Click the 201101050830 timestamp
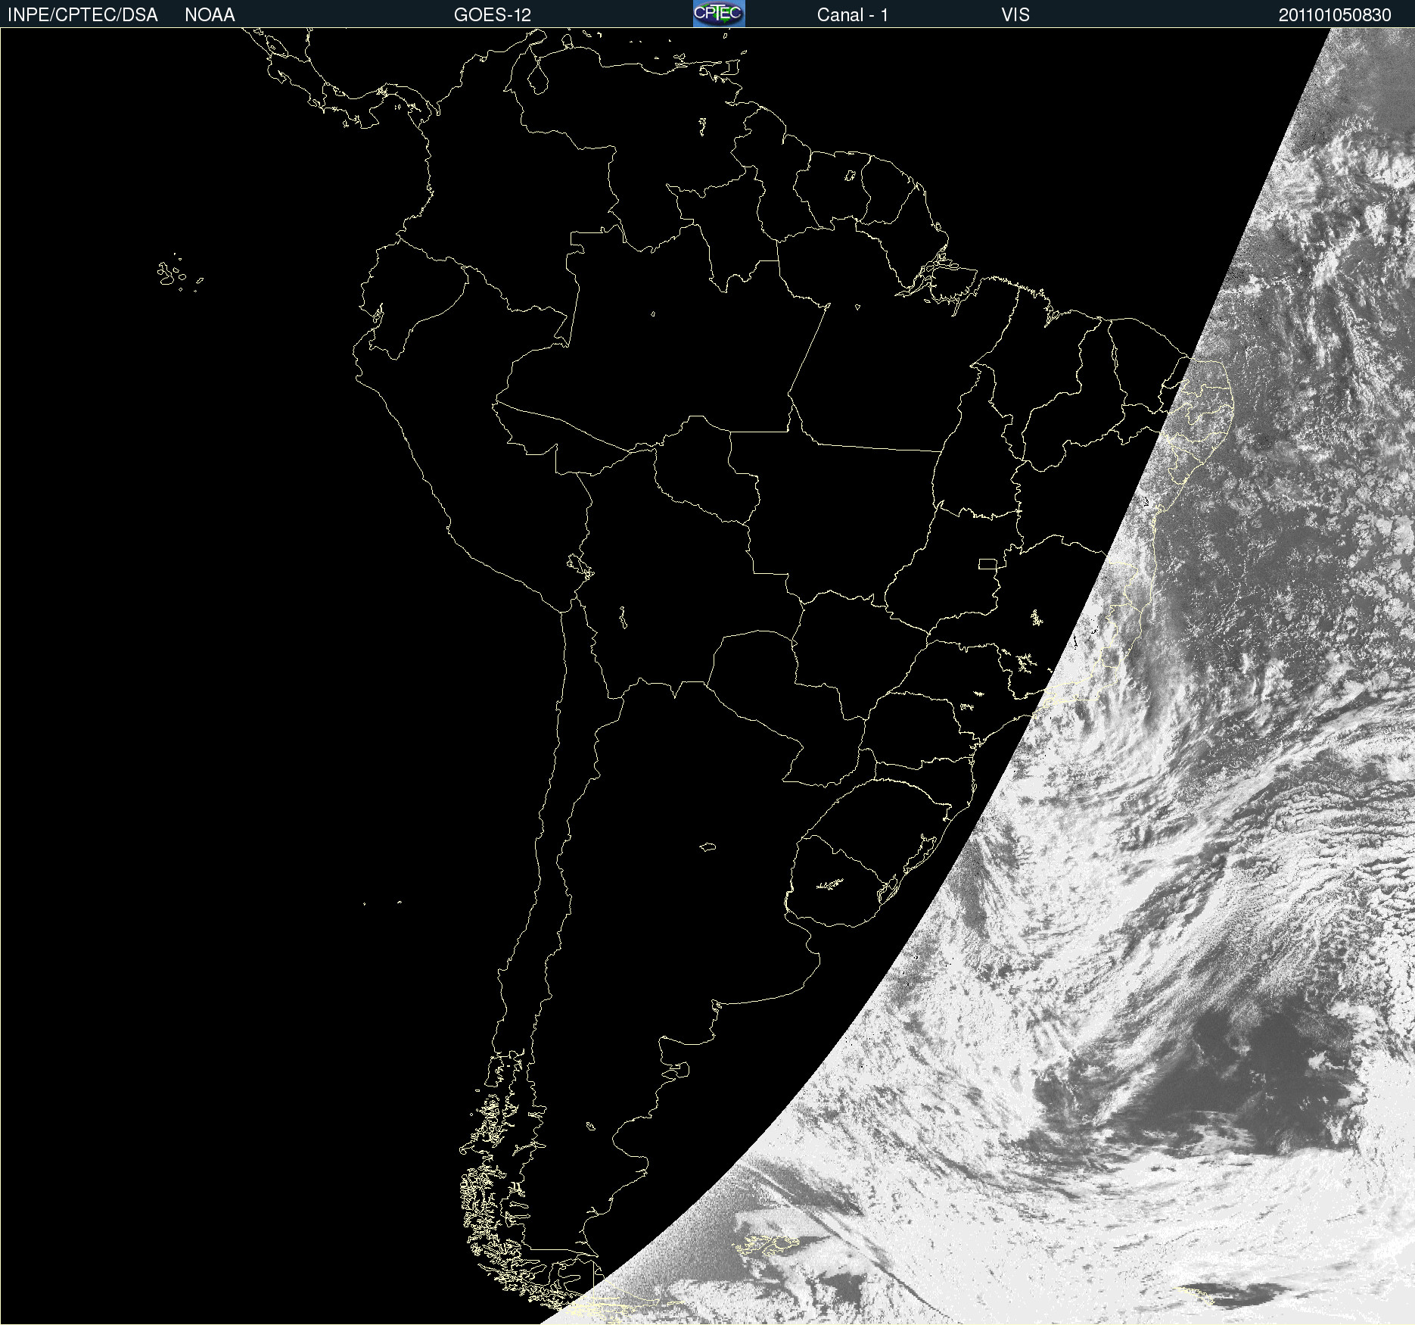 (1335, 15)
